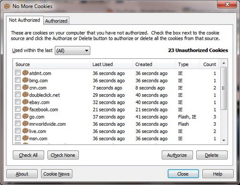Click the Check None button
The width and height of the screenshot is (240, 185).
(63, 155)
